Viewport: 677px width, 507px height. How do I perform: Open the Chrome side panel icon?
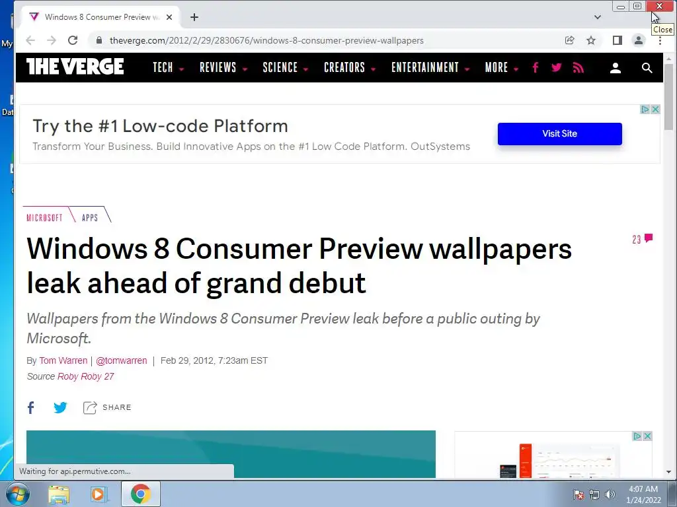point(617,40)
